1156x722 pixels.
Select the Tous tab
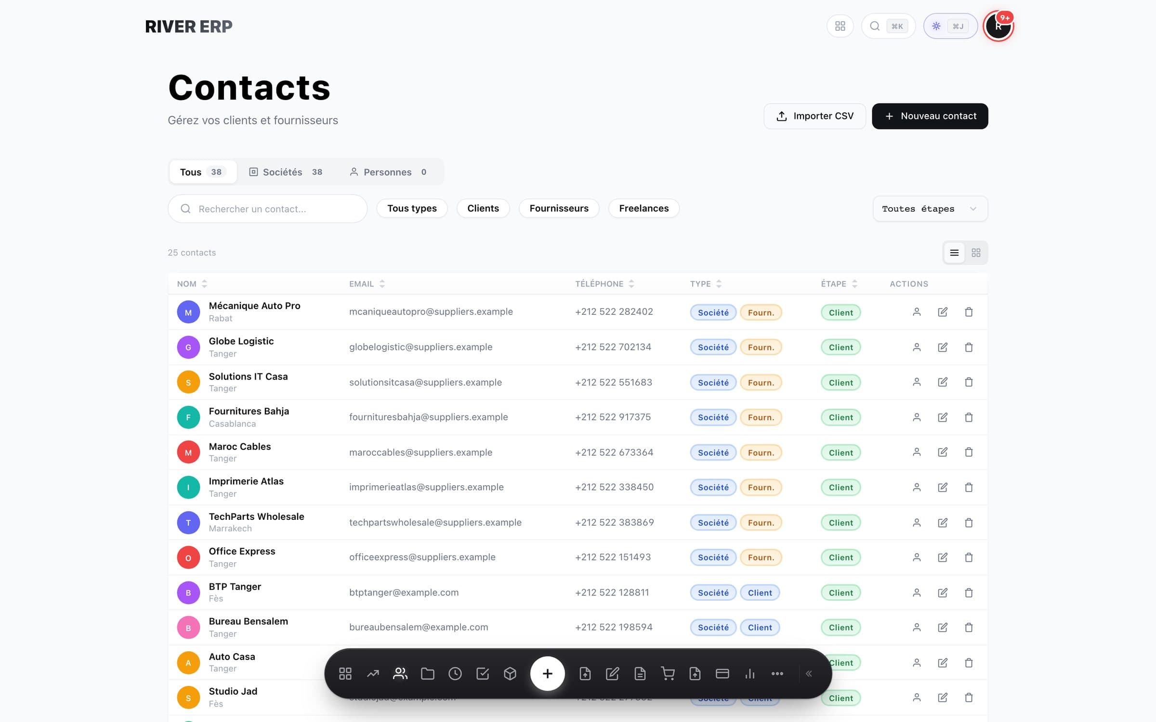click(x=203, y=172)
